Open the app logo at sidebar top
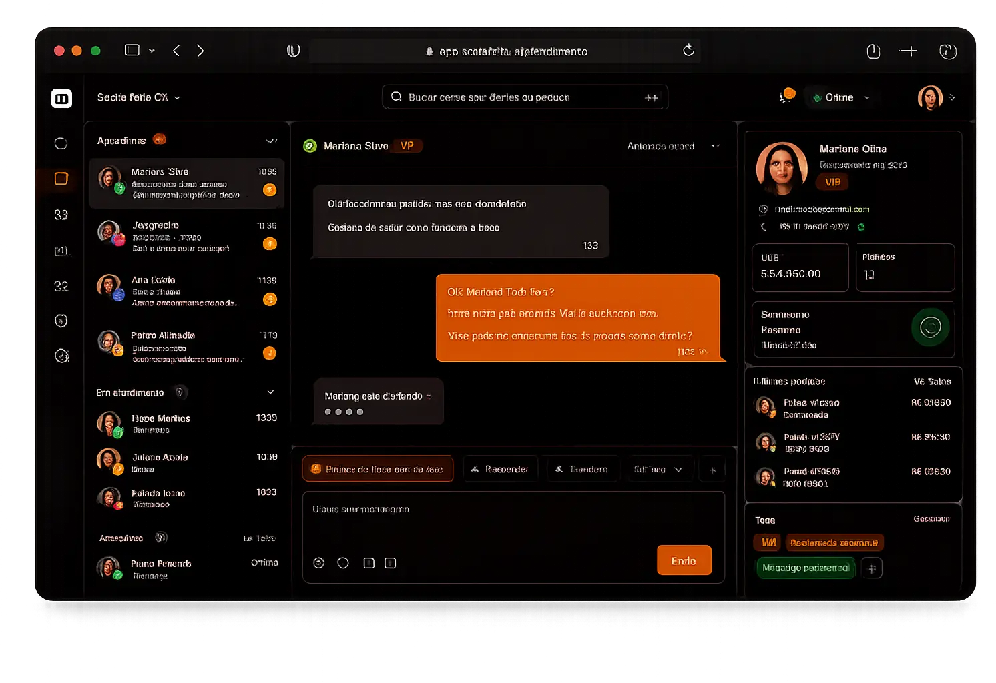 coord(61,99)
